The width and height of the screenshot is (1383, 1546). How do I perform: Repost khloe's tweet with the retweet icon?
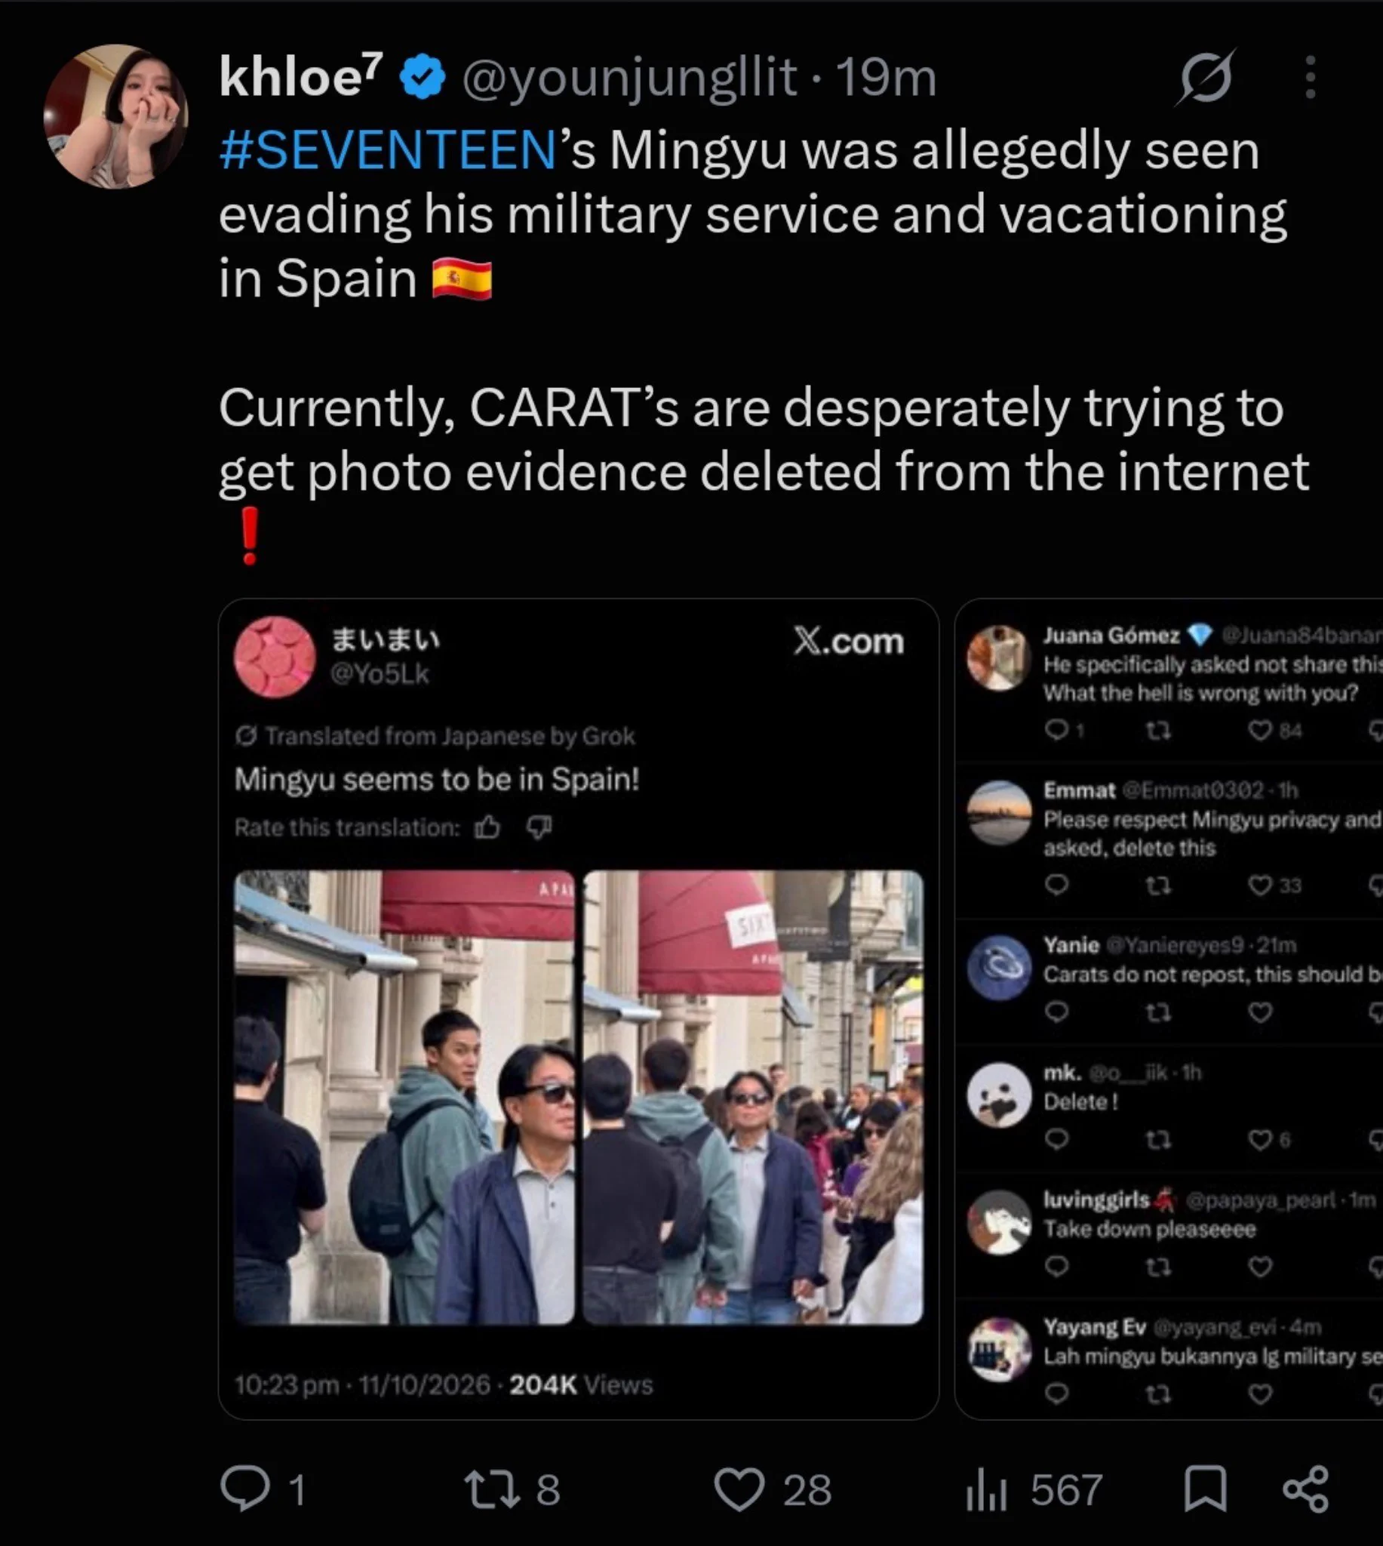[x=493, y=1488]
